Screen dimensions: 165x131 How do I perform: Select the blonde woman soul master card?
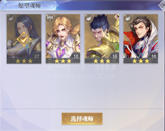(x=63, y=39)
